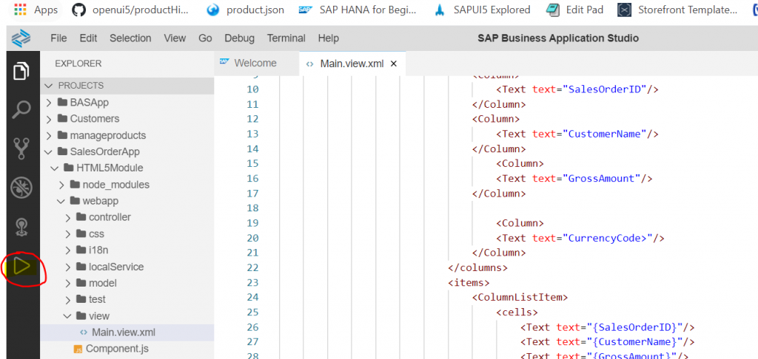This screenshot has width=758, height=359.
Task: Open the Selection menu
Action: coord(130,38)
